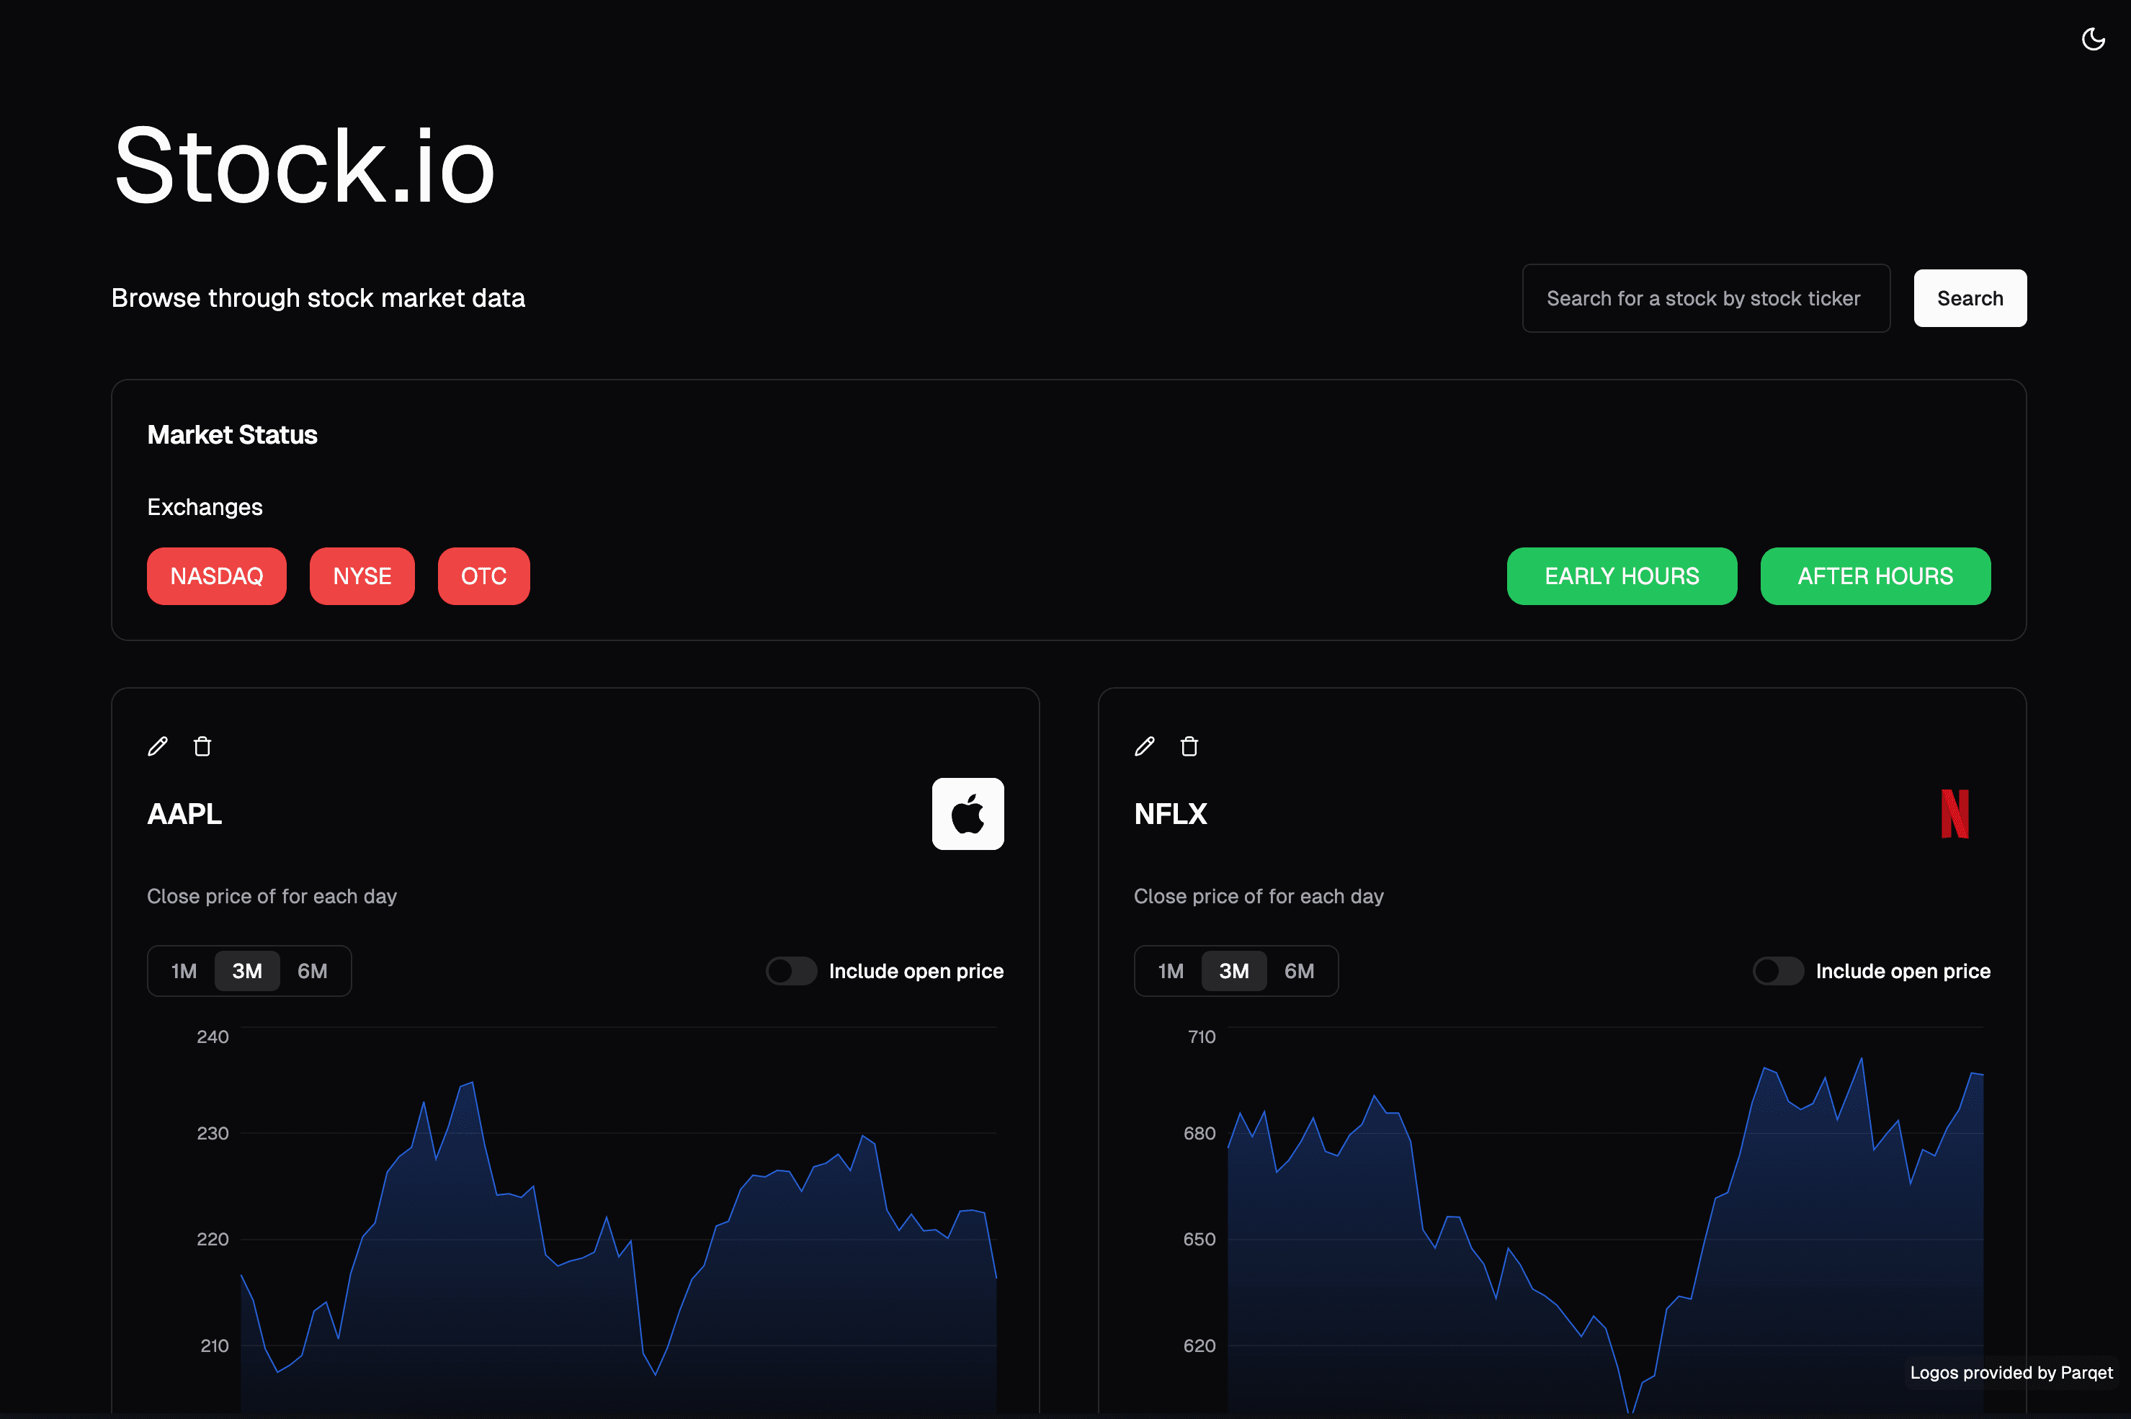
Task: Click the Apple logo image
Action: 968,813
